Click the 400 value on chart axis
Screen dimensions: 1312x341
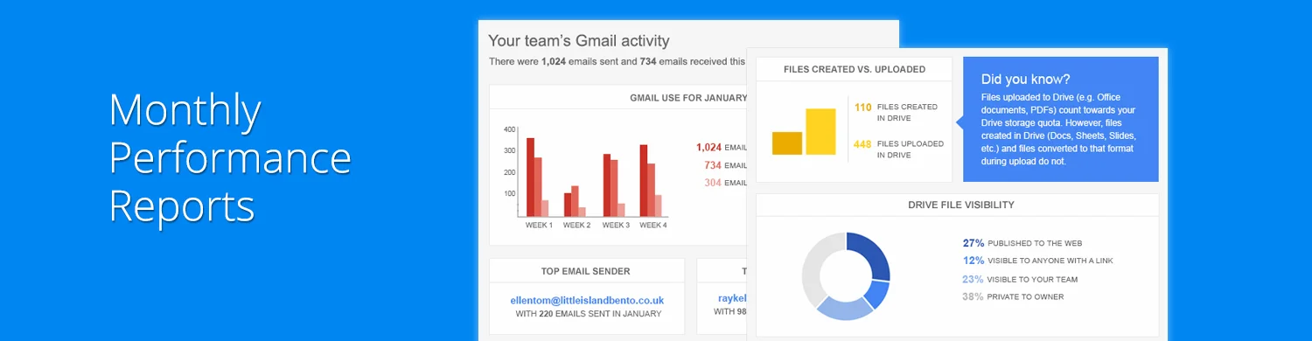click(x=510, y=129)
